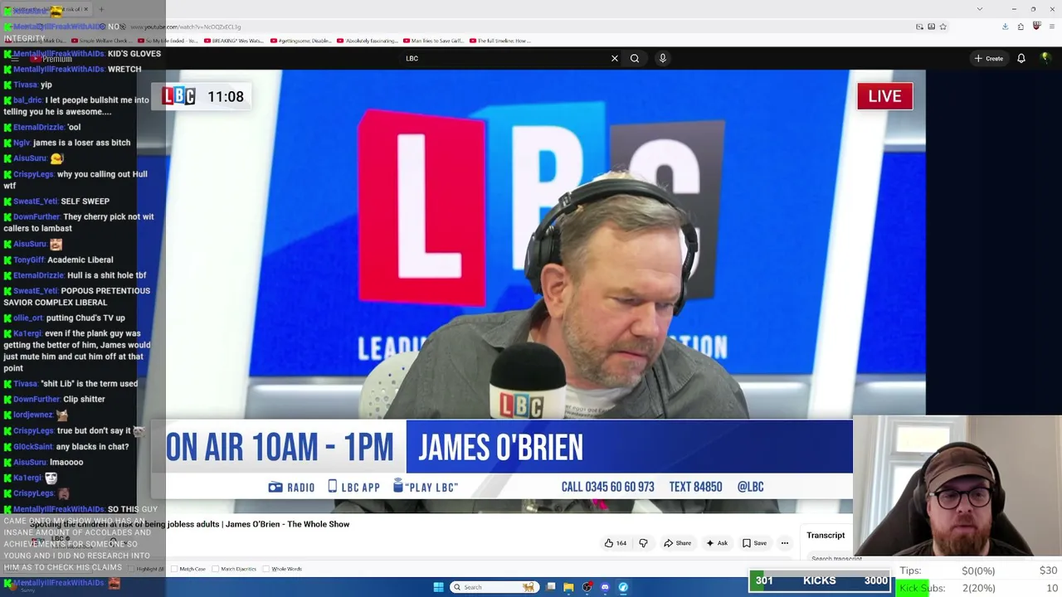1062x597 pixels.
Task: Like the video showing 164 likes
Action: click(615, 543)
